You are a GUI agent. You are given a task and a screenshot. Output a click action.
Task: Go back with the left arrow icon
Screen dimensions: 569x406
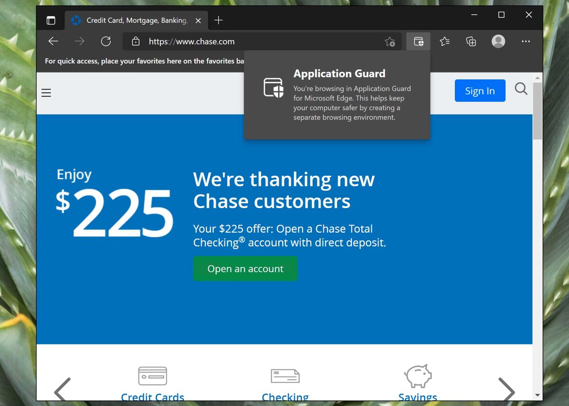[x=53, y=41]
